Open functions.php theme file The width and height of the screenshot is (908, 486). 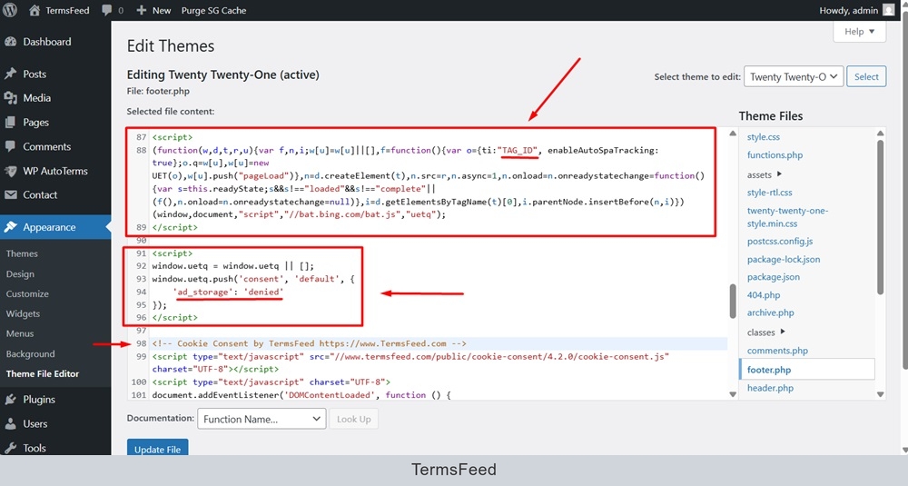pyautogui.click(x=775, y=154)
